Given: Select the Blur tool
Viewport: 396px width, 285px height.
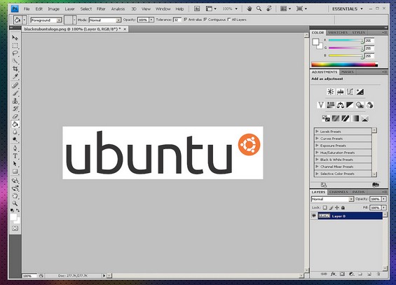Looking at the screenshot, I should (15, 132).
